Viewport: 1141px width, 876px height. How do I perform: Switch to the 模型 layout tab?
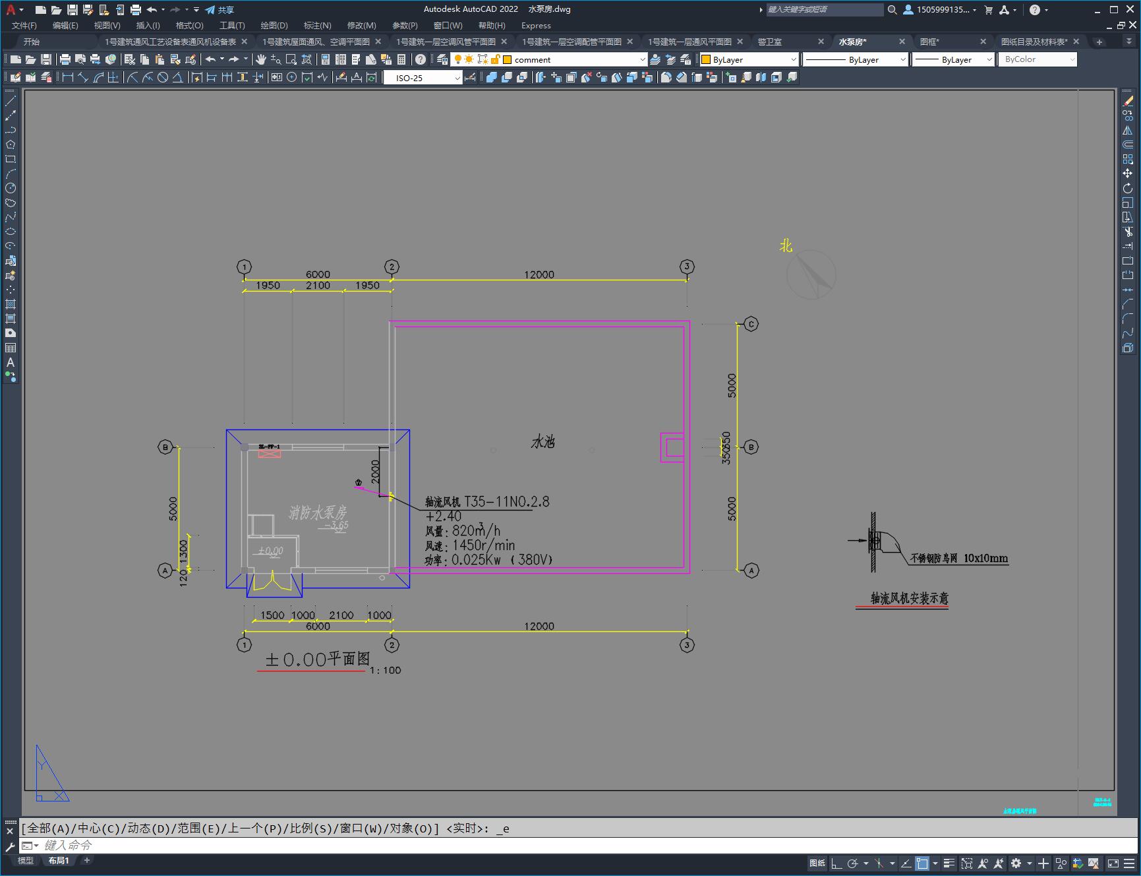tap(26, 860)
